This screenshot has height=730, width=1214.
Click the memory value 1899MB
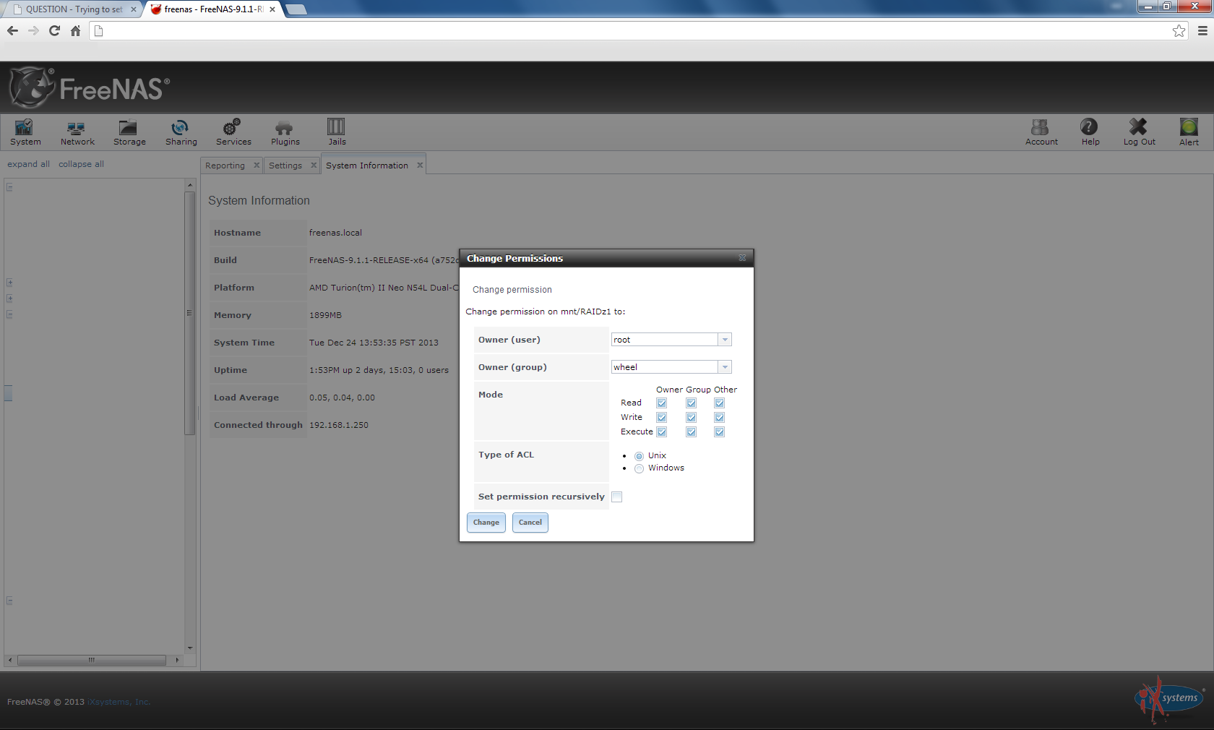click(x=325, y=315)
